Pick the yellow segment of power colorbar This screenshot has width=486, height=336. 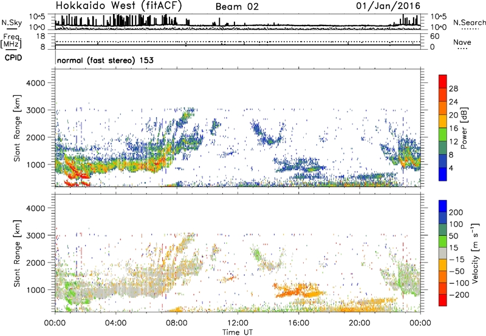[x=443, y=121]
